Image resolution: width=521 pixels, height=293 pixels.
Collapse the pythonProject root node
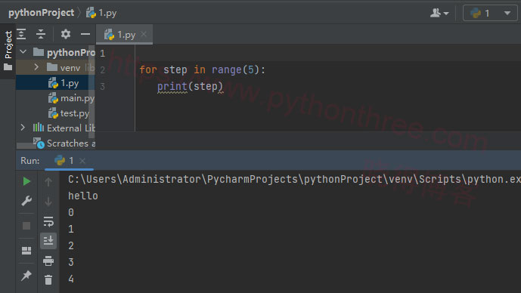click(23, 52)
